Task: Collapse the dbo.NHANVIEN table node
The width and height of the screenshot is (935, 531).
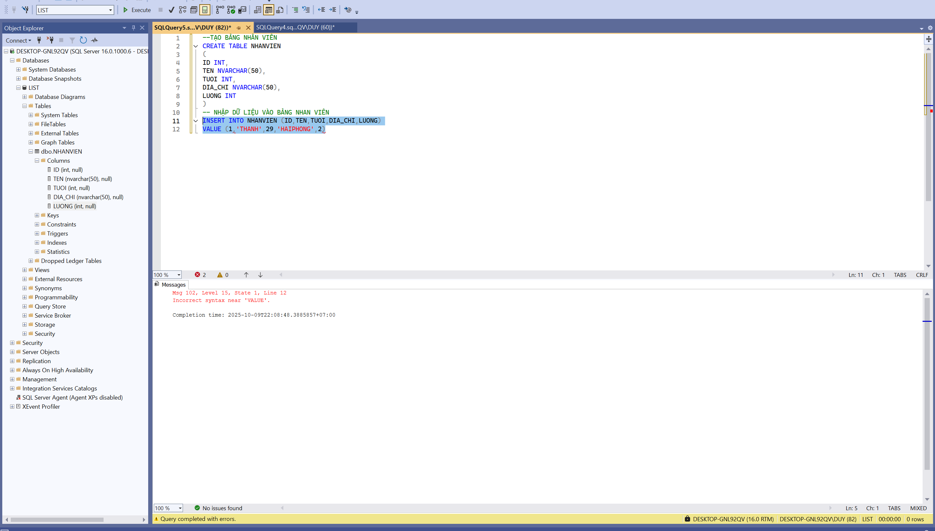Action: point(31,151)
